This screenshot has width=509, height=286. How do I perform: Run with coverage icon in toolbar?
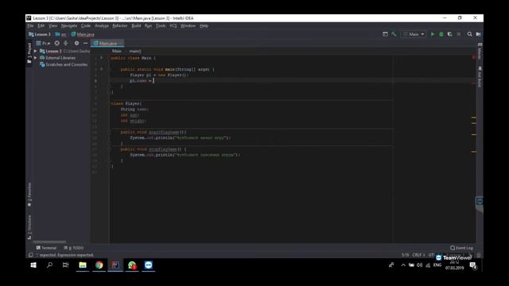click(x=449, y=34)
